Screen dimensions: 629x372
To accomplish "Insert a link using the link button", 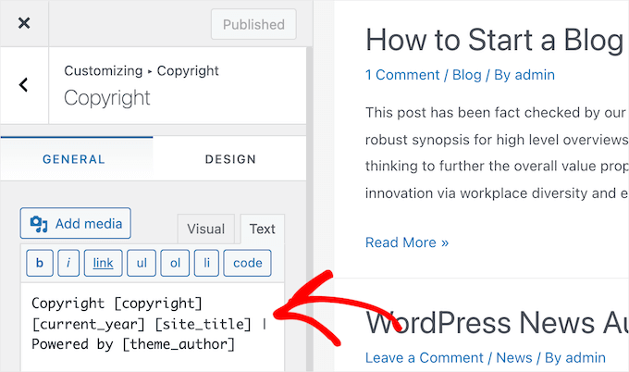I will tap(103, 263).
